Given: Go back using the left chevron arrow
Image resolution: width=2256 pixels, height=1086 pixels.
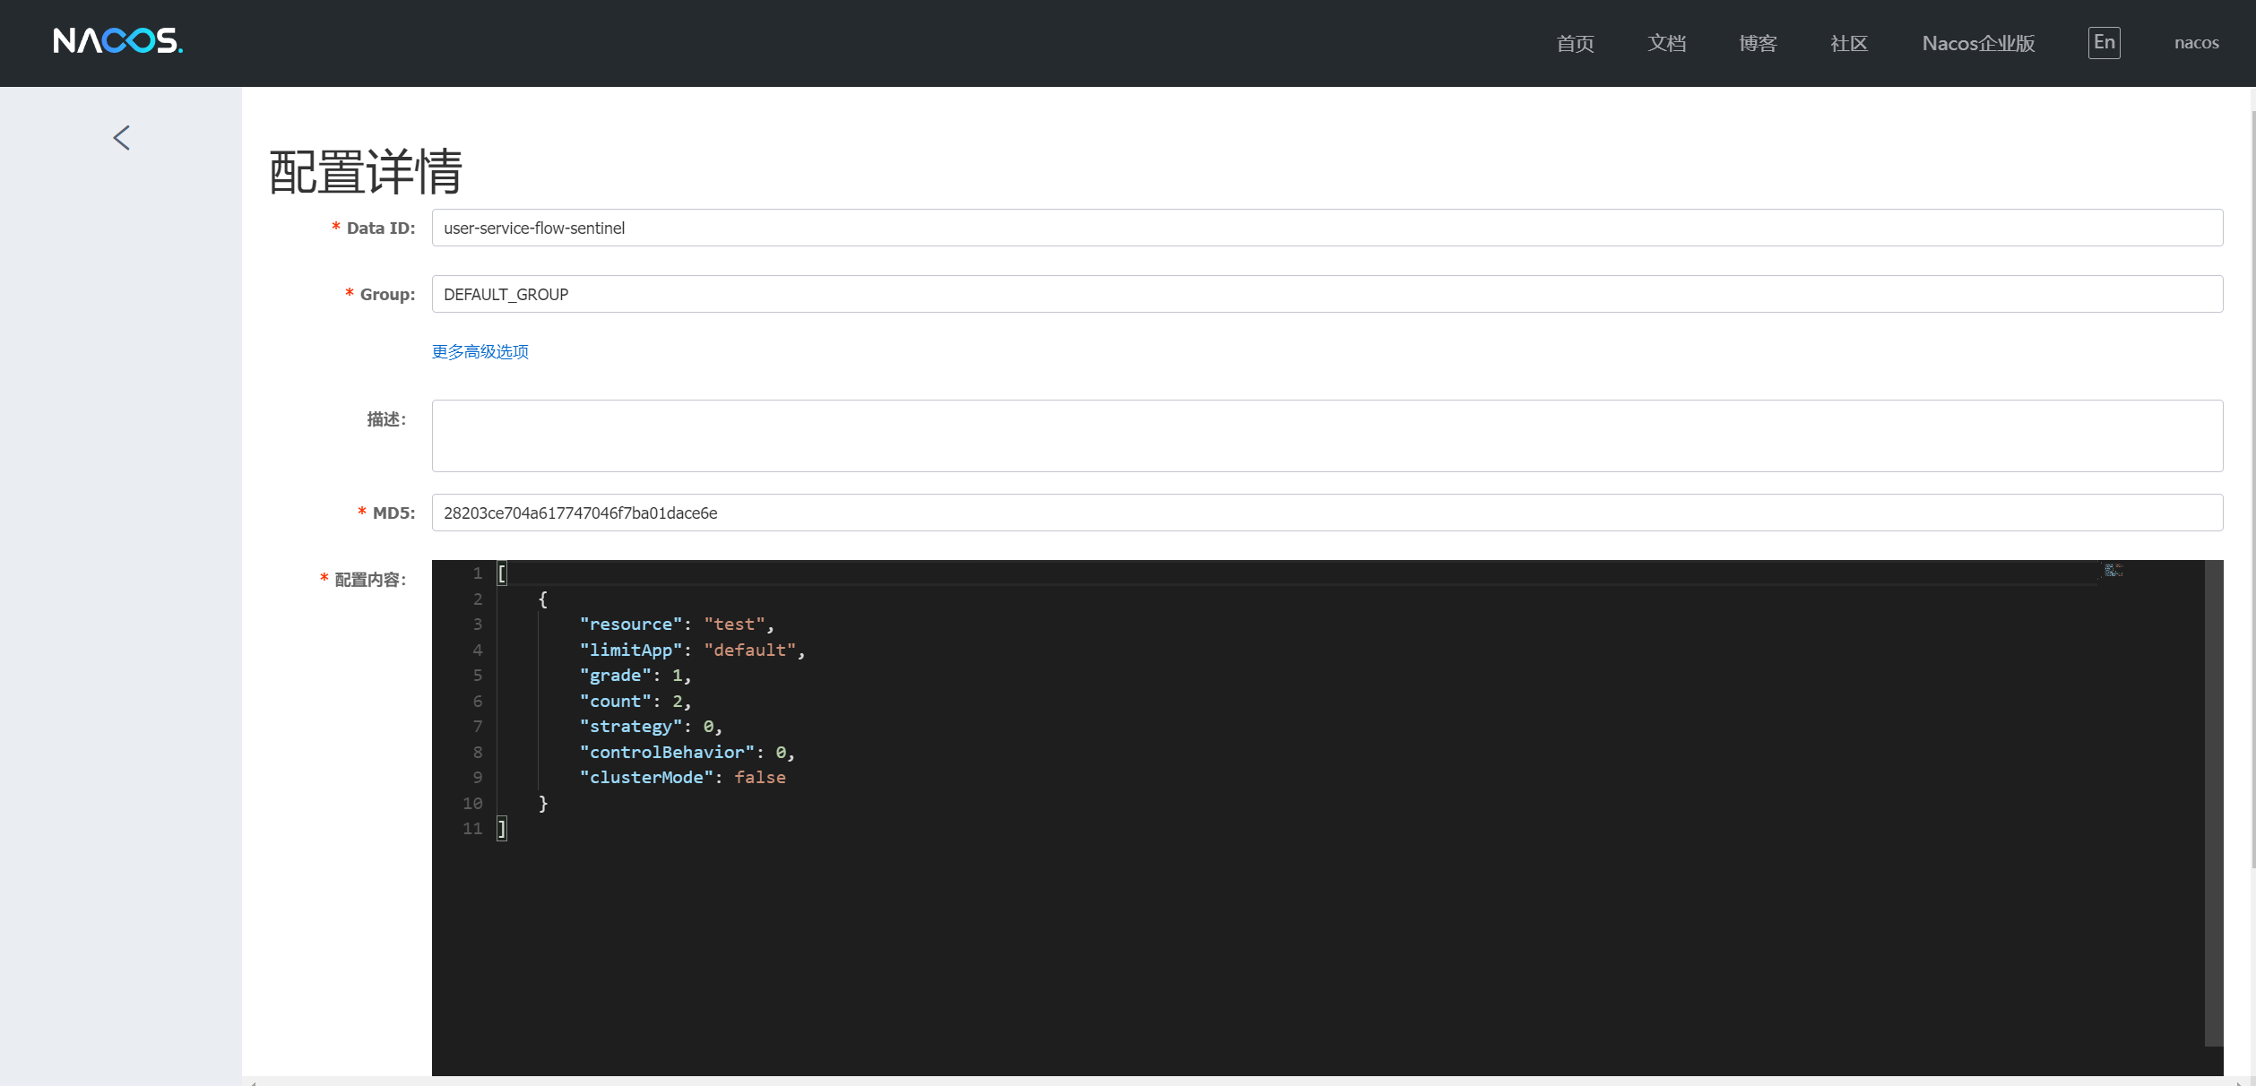Looking at the screenshot, I should 122,138.
